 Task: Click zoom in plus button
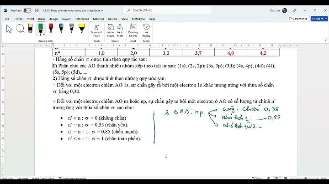(x=317, y=179)
